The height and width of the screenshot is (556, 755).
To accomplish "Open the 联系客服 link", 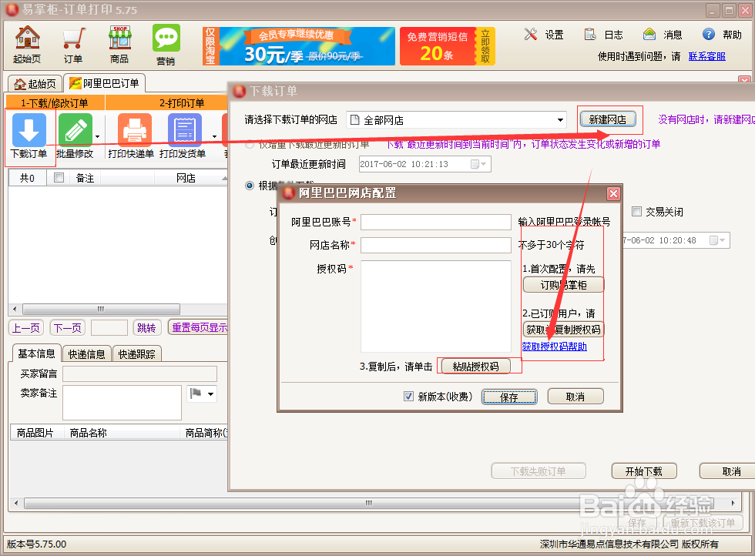I will (707, 56).
